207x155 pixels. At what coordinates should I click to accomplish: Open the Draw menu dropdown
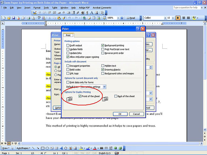tap(6, 148)
